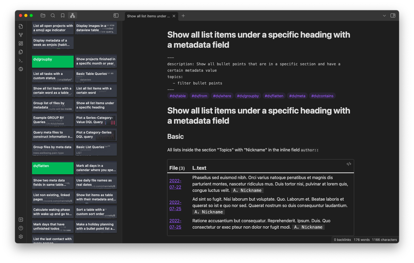This screenshot has width=414, height=263.
Task: Open the #dv/flatten tag
Action: click(x=274, y=96)
